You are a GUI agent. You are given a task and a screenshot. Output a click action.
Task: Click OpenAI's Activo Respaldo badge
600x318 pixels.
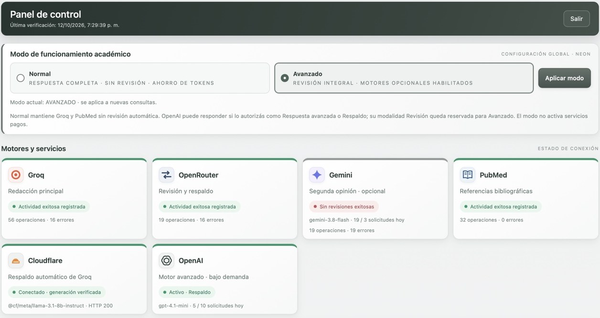coord(187,292)
